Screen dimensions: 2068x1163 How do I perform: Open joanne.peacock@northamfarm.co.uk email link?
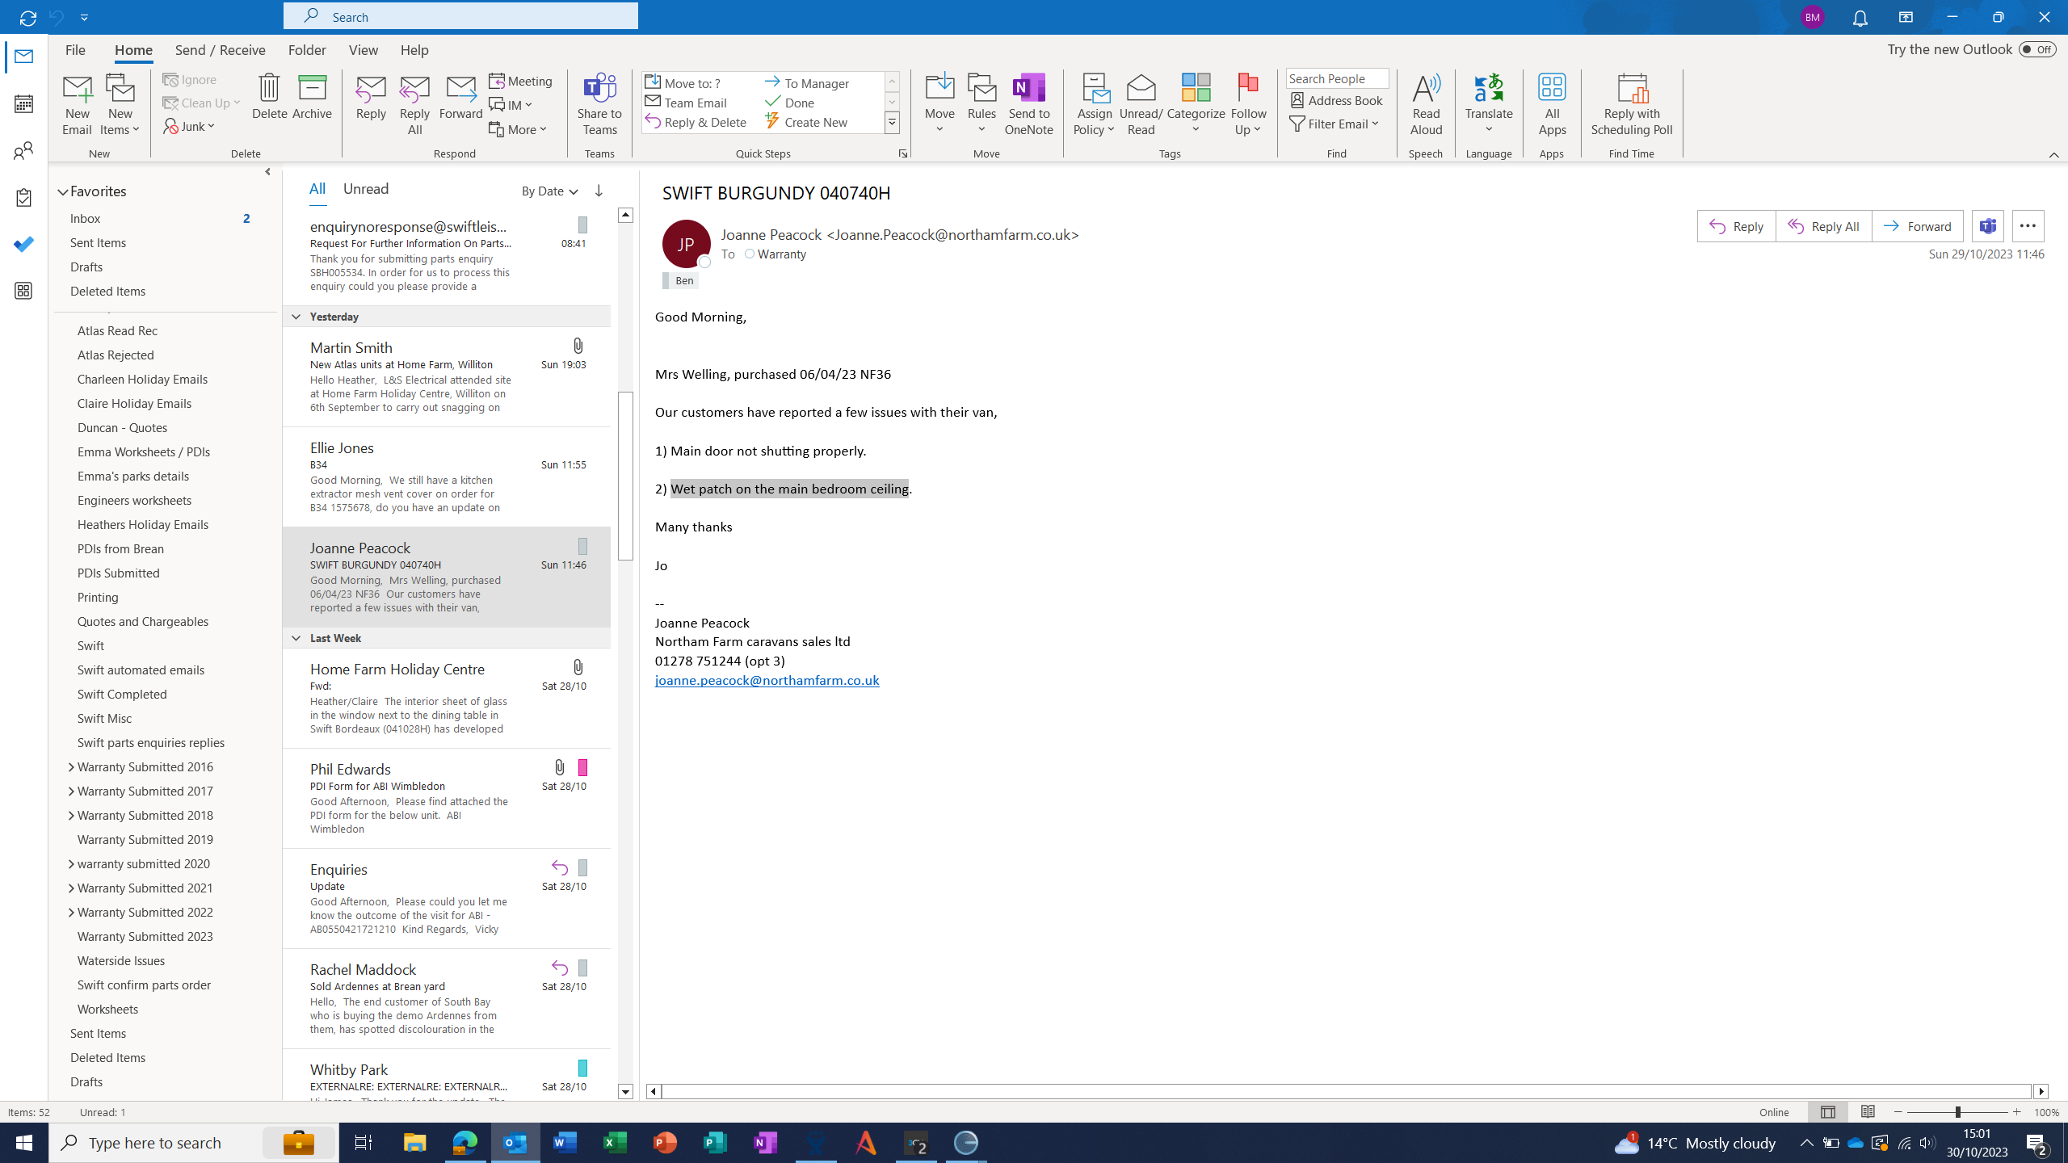pos(767,680)
